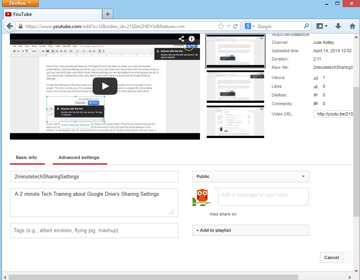Open the URL history dropdown arrow
The image size is (360, 280).
click(x=229, y=26)
